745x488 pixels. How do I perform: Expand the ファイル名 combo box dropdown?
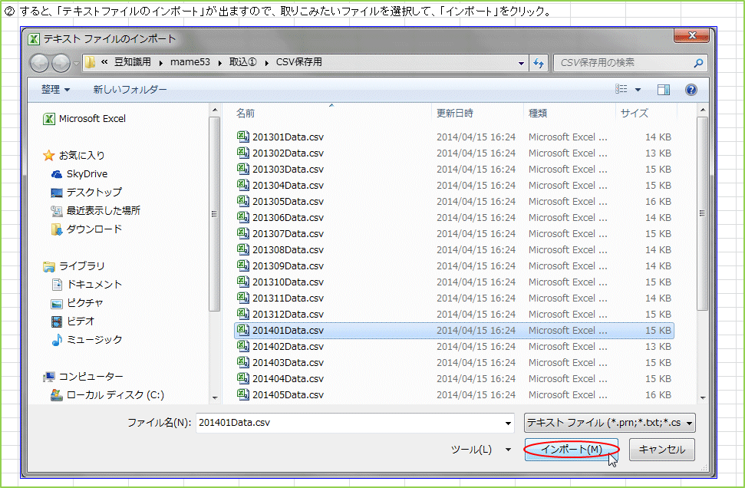click(x=508, y=424)
